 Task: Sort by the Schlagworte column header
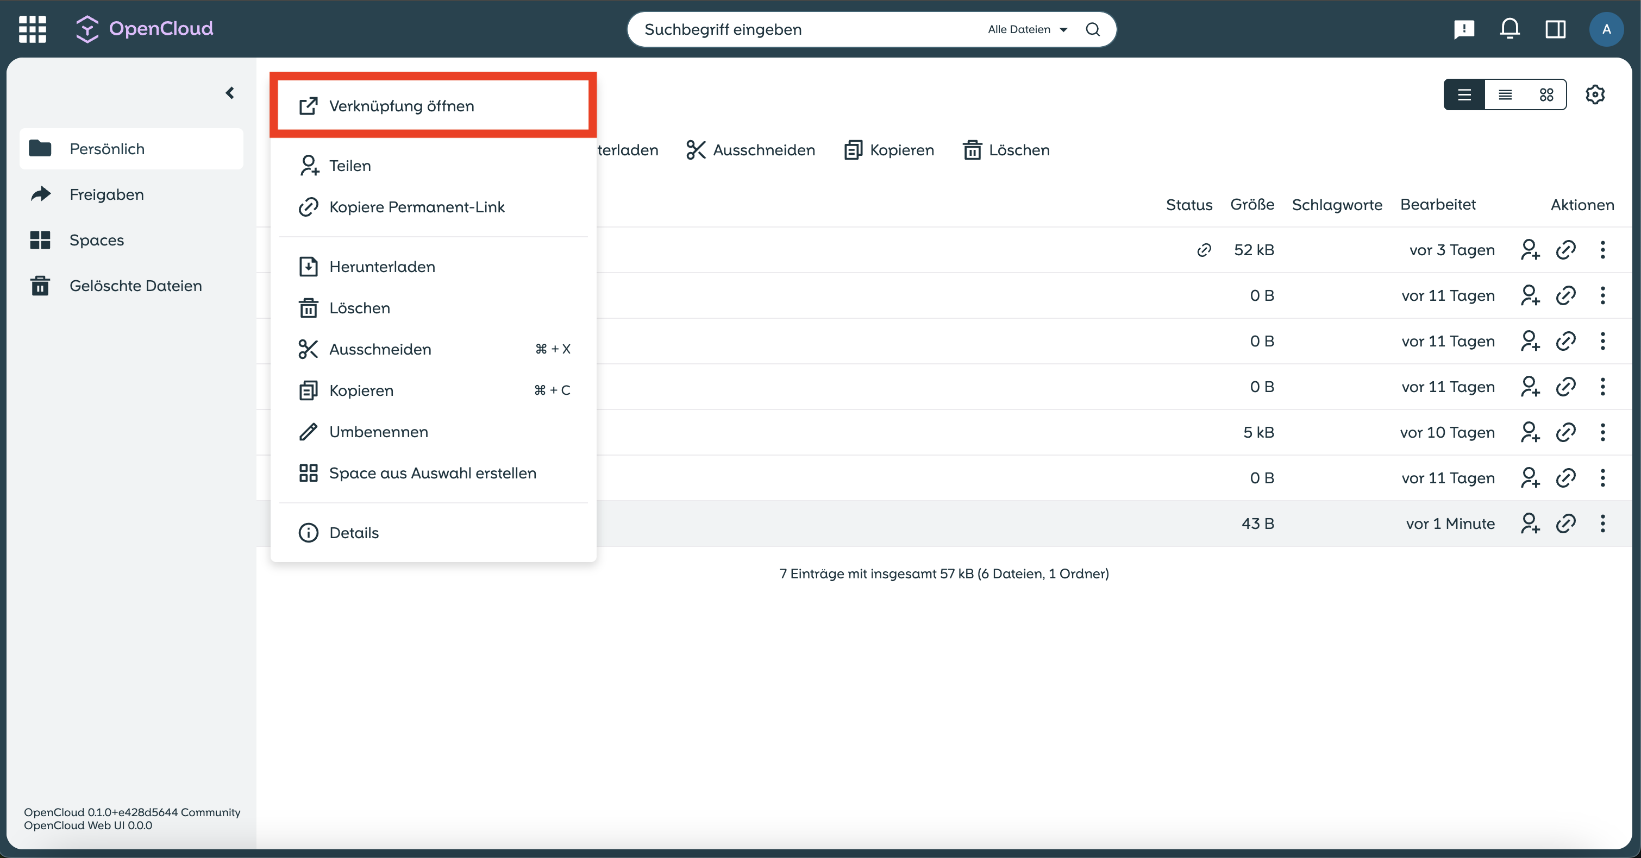(1337, 205)
